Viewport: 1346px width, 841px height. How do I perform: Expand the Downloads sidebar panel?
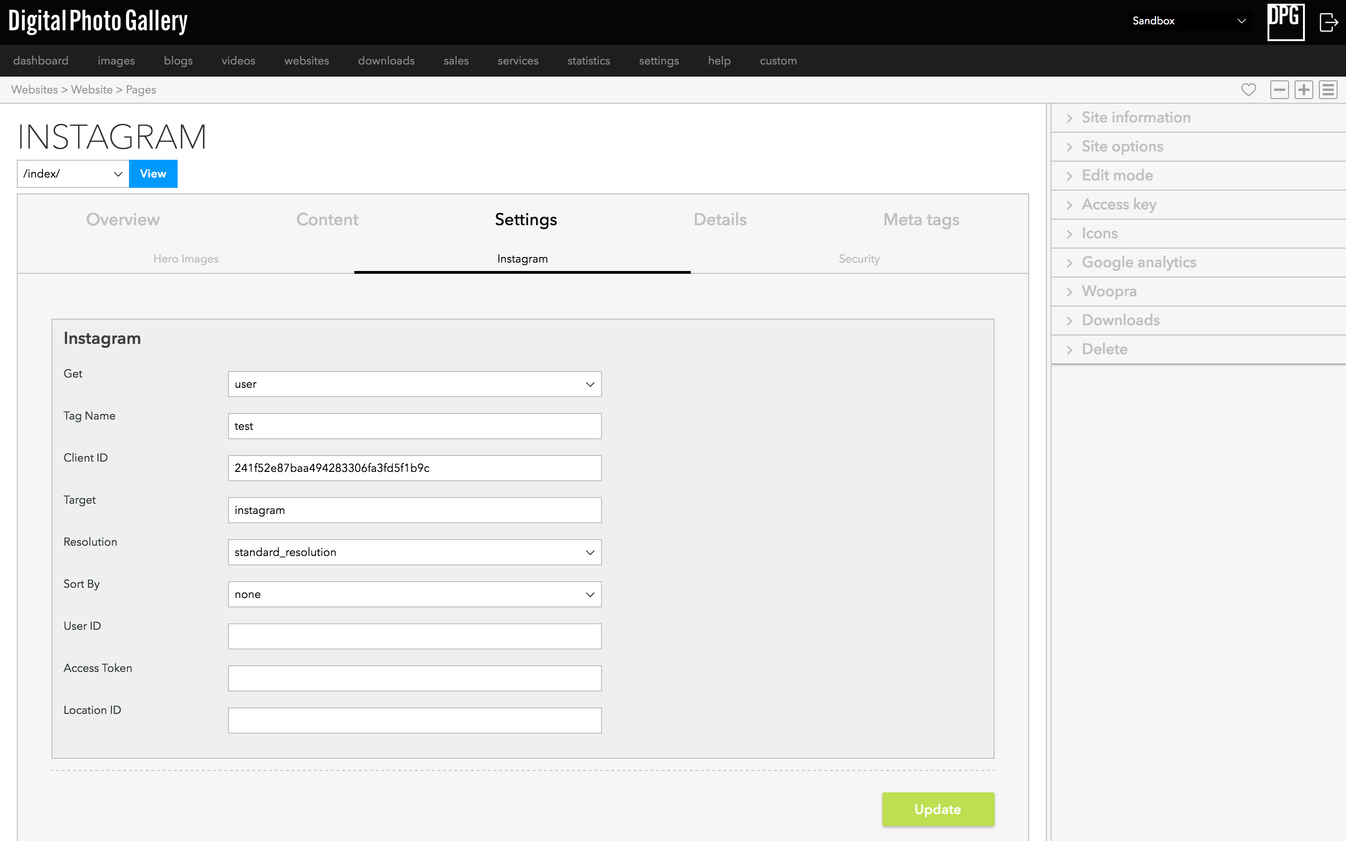click(1198, 320)
